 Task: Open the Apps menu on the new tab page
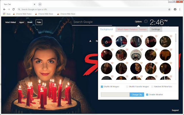(x=21, y=22)
